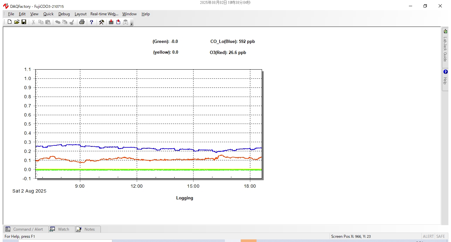
Task: Click the ALERT status bar indicator
Action: click(x=428, y=236)
